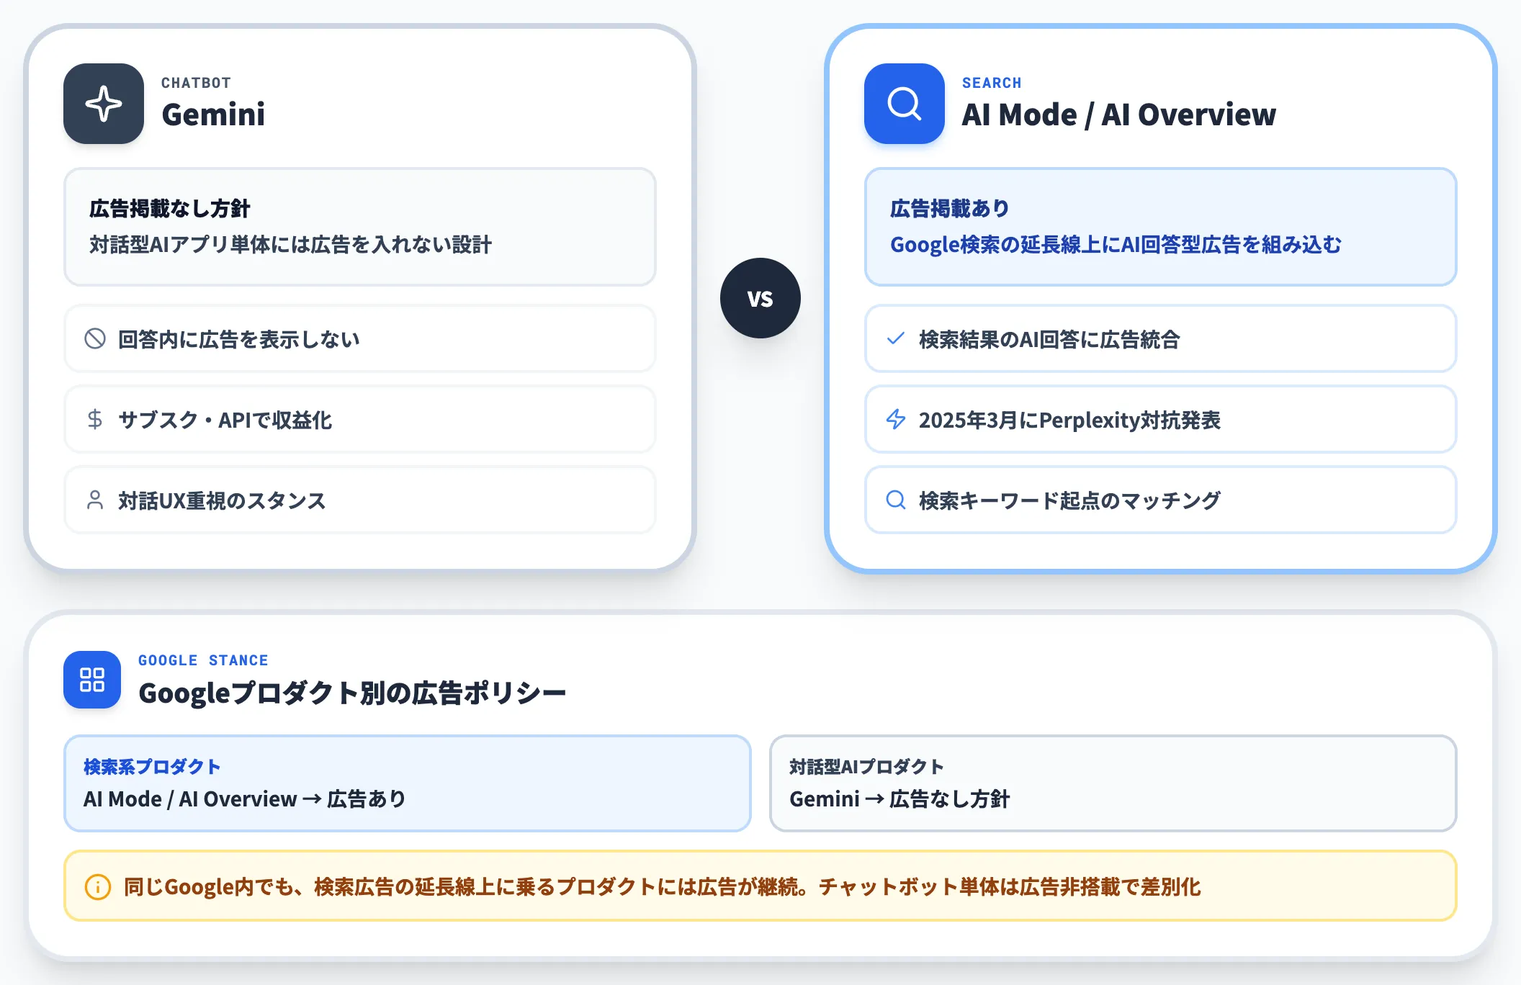Click the 2025年3月にPerplexity対抗発表 row
This screenshot has width=1521, height=985.
1161,419
